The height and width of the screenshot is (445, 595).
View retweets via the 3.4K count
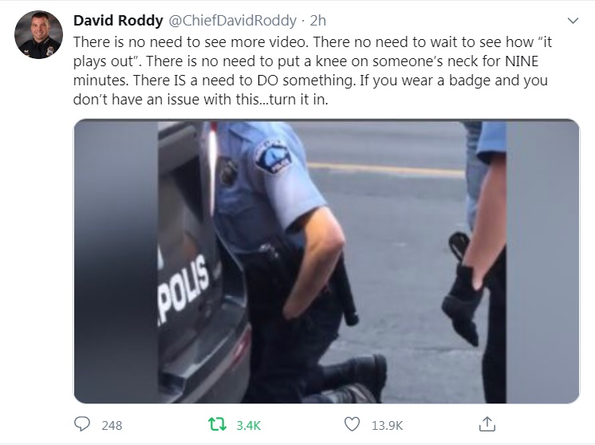tap(249, 425)
